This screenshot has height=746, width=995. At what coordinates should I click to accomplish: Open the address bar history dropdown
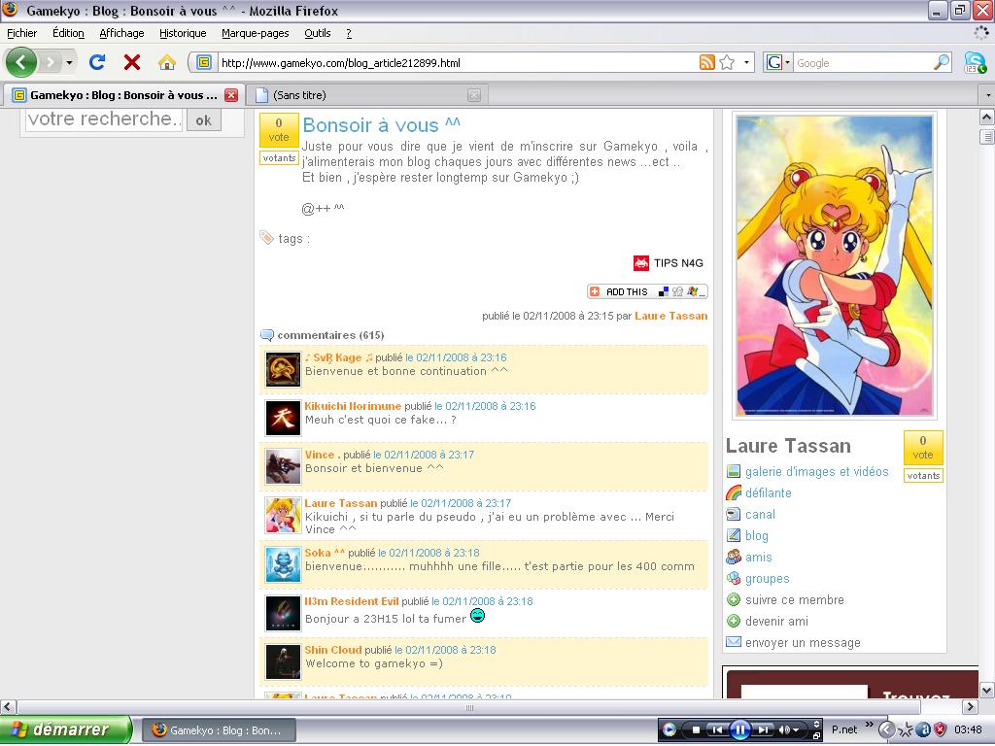coord(746,62)
